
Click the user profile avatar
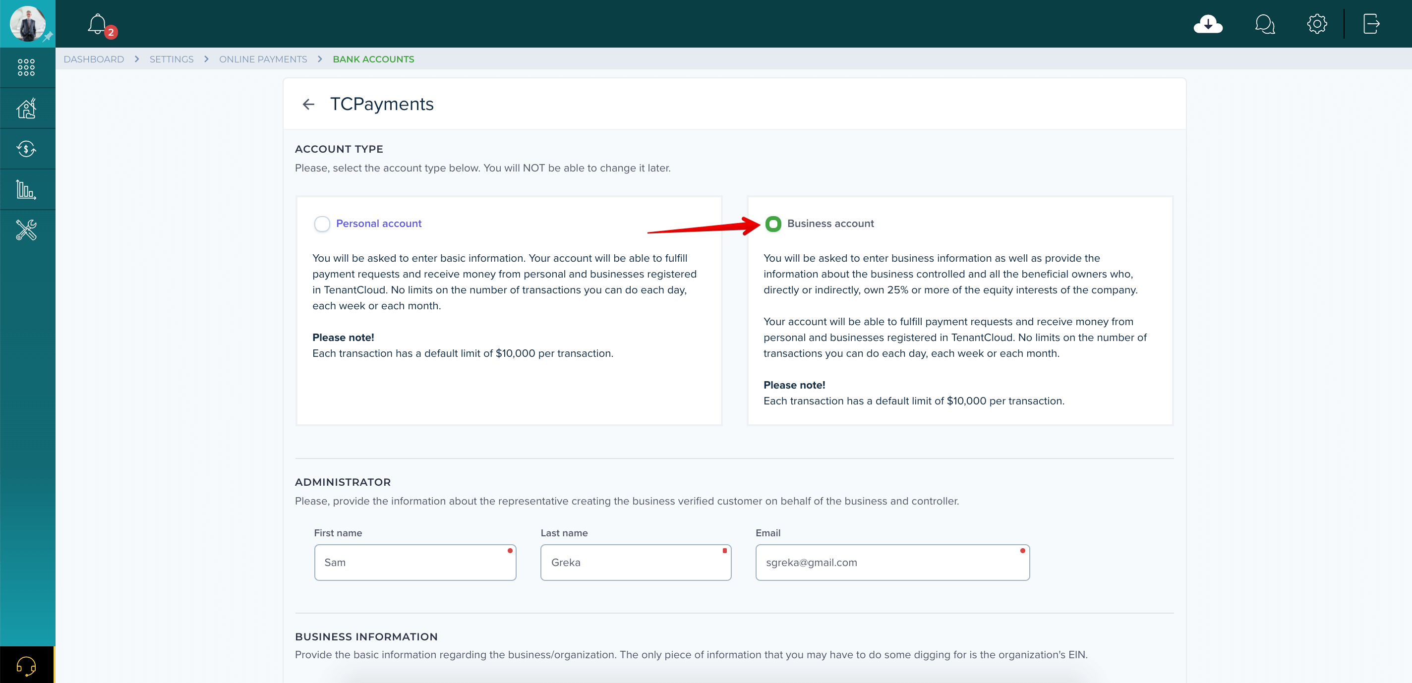[27, 24]
